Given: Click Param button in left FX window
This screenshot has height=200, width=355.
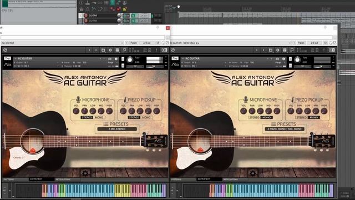Looking at the screenshot, I should pos(134,43).
